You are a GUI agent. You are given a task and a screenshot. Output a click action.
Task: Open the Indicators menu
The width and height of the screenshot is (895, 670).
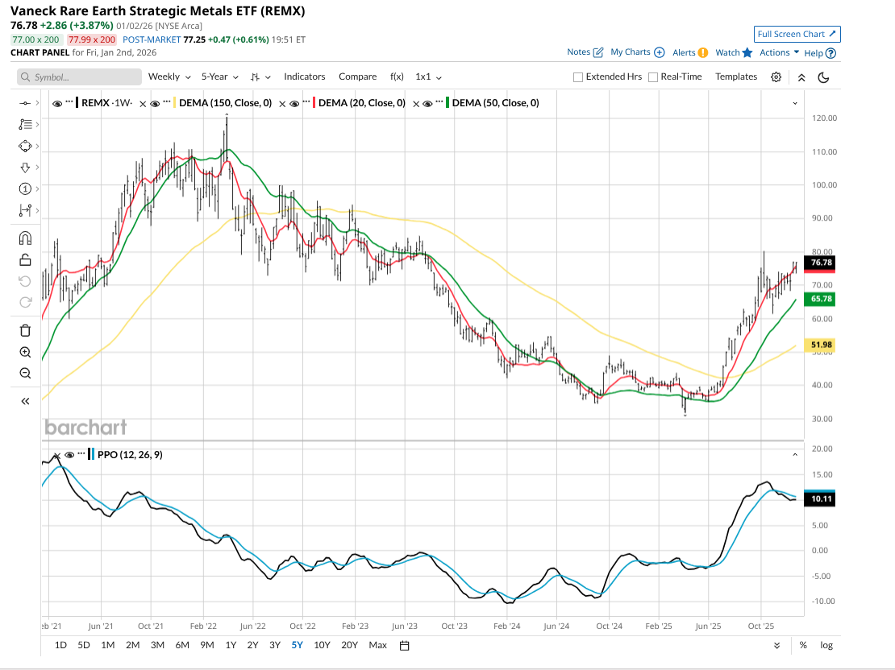pyautogui.click(x=304, y=77)
